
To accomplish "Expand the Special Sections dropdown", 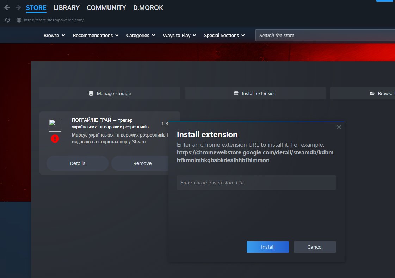I will tap(224, 35).
